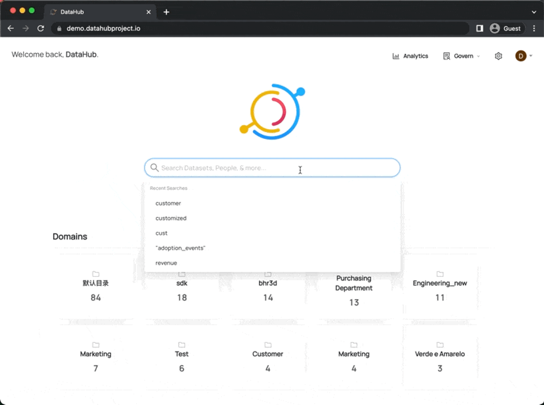The width and height of the screenshot is (544, 405).
Task: Click the search magnifier icon
Action: 154,168
